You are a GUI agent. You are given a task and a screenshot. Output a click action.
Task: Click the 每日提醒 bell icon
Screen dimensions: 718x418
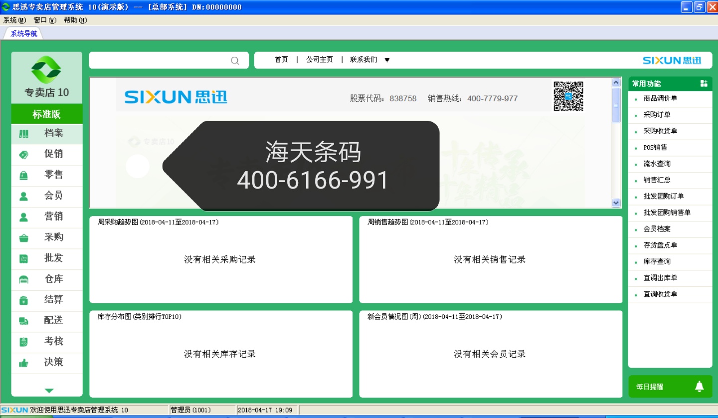click(x=700, y=387)
